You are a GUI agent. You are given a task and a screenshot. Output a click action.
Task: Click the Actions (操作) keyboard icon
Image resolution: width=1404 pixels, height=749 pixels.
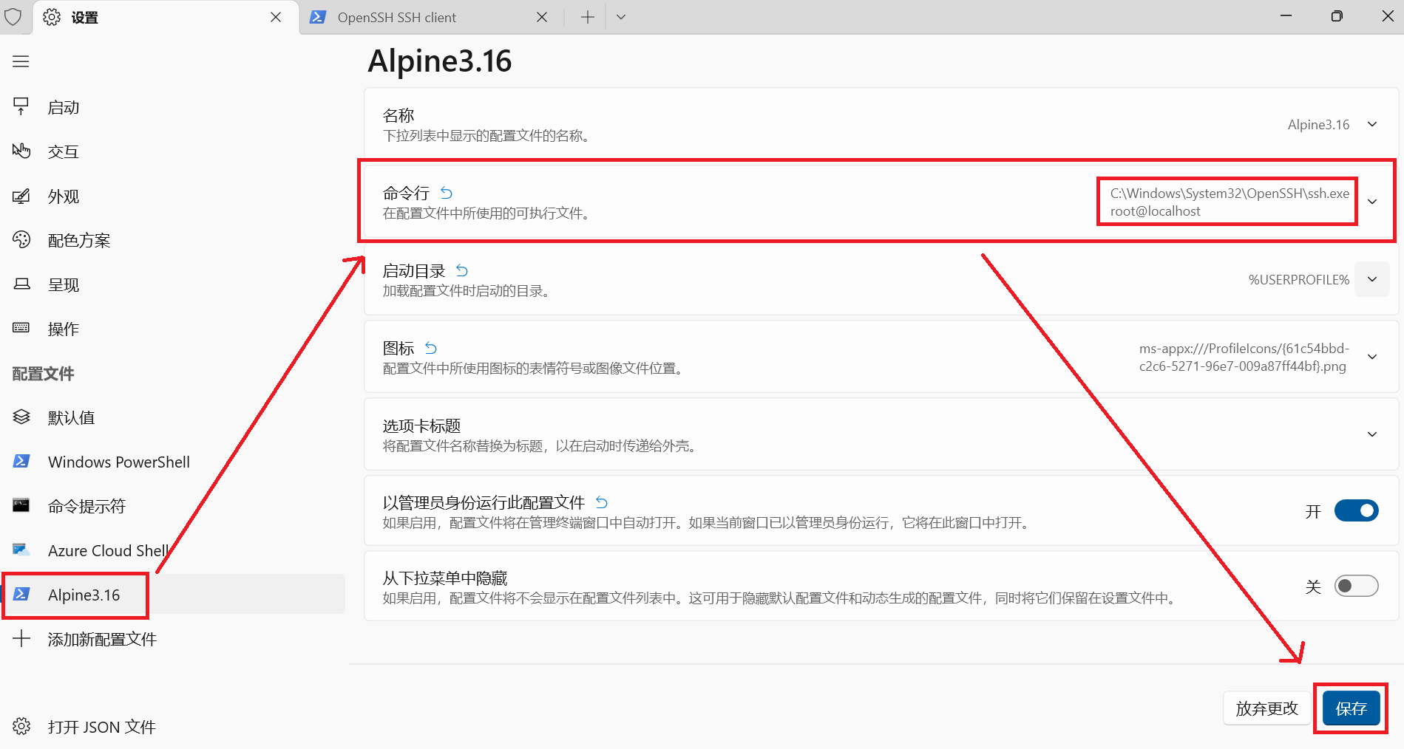[21, 328]
